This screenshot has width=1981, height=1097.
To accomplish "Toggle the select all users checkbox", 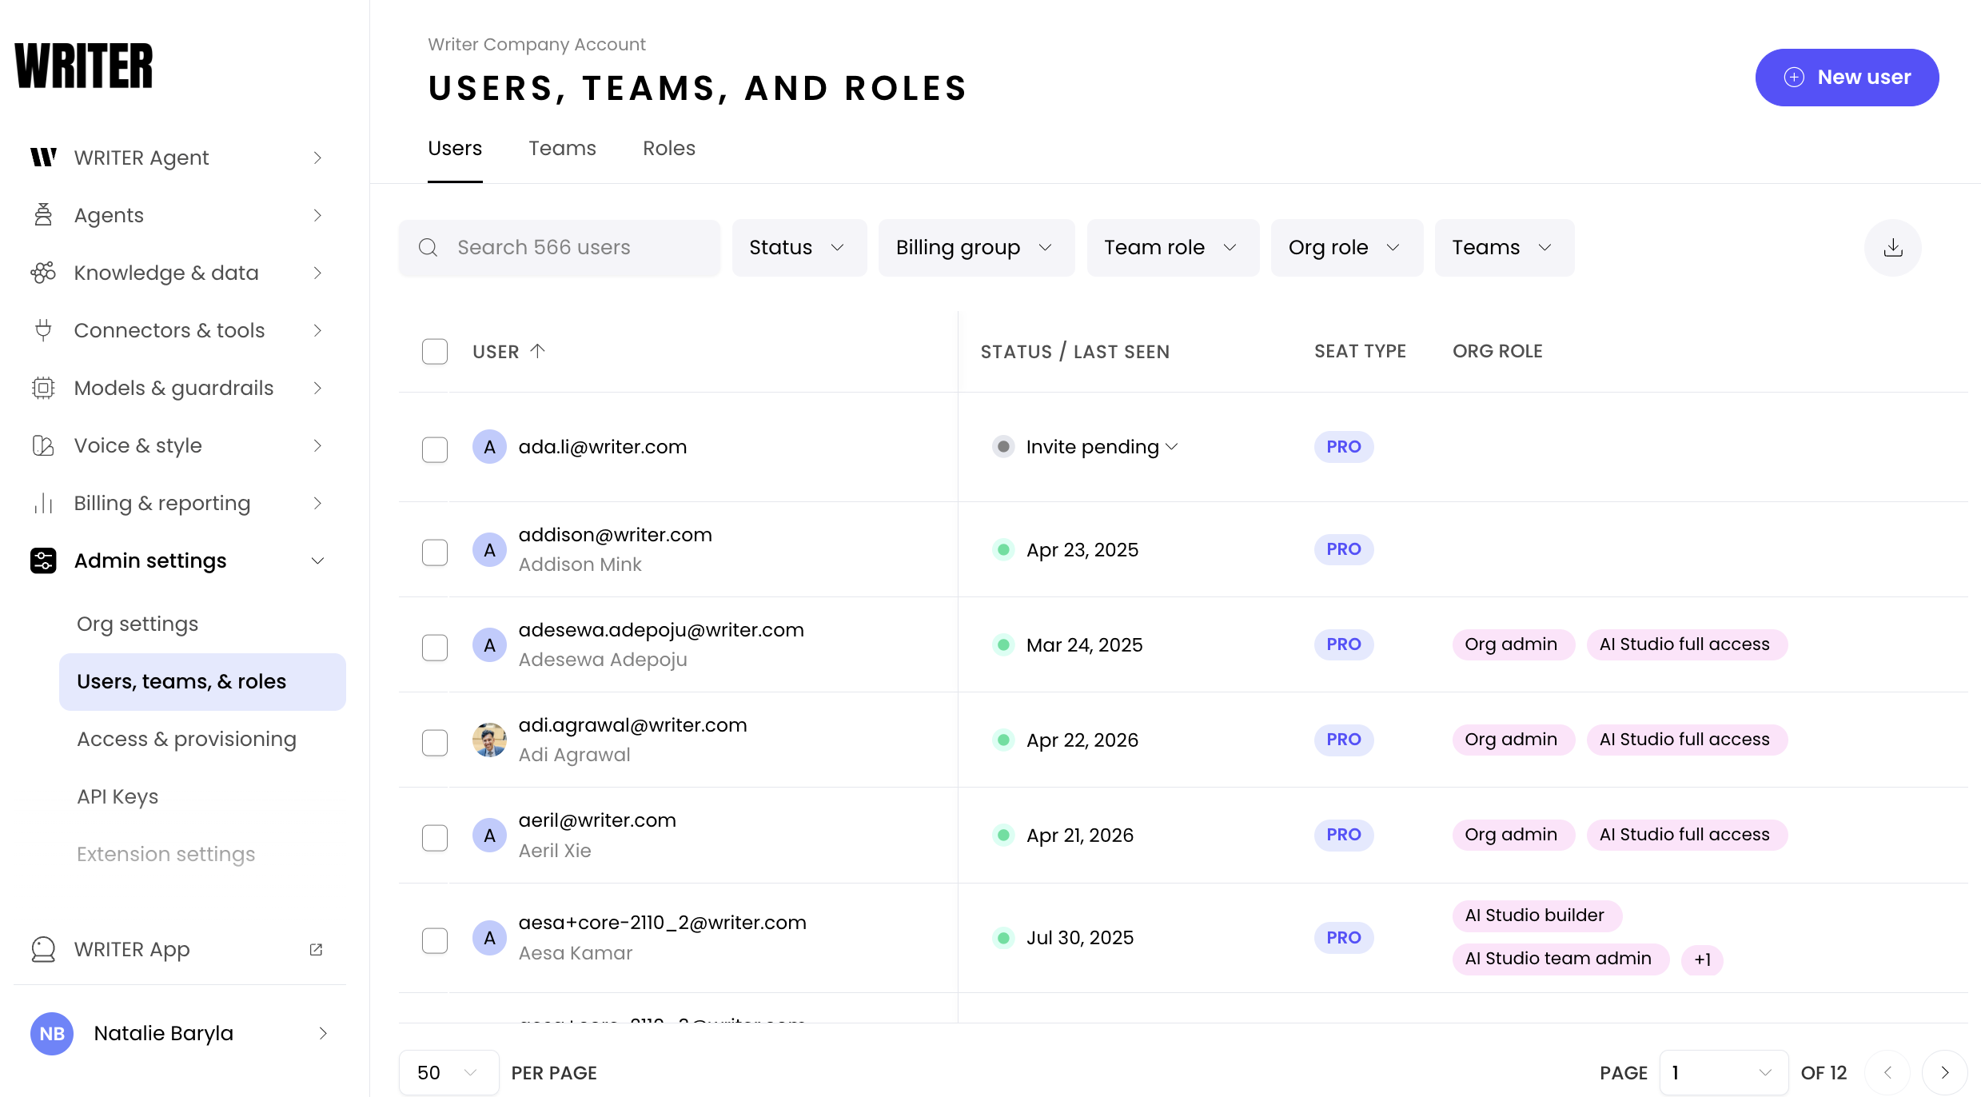I will tap(435, 352).
